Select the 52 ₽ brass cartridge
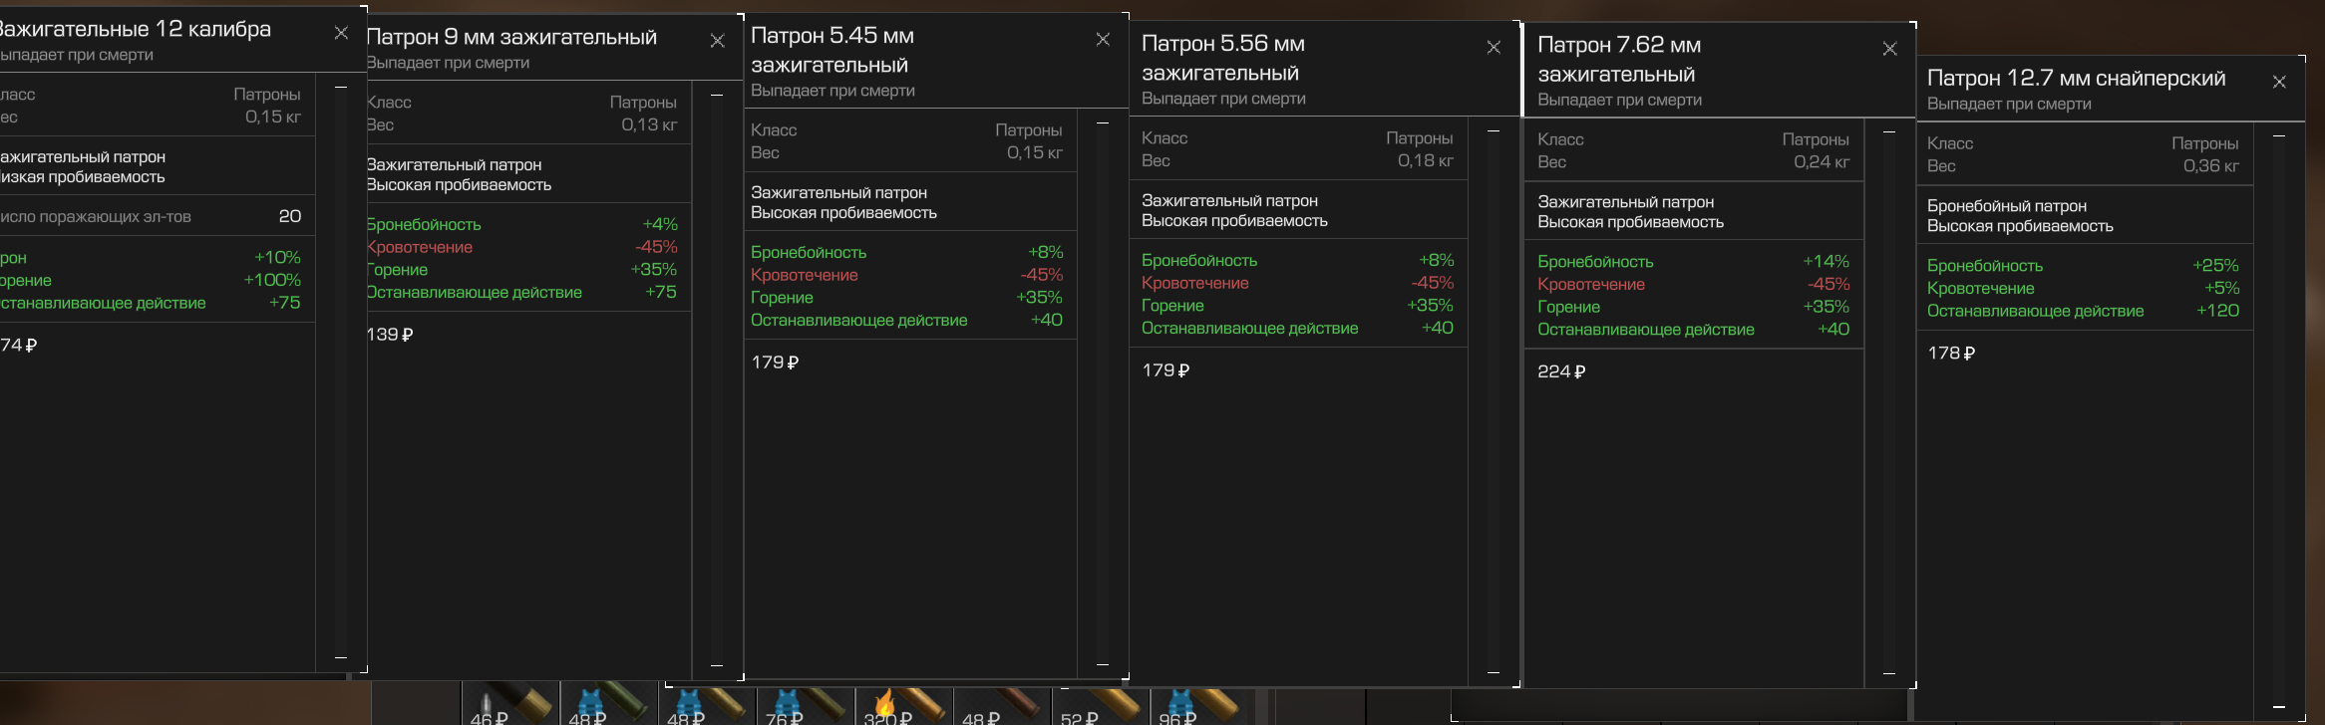2325x725 pixels. pyautogui.click(x=1100, y=706)
